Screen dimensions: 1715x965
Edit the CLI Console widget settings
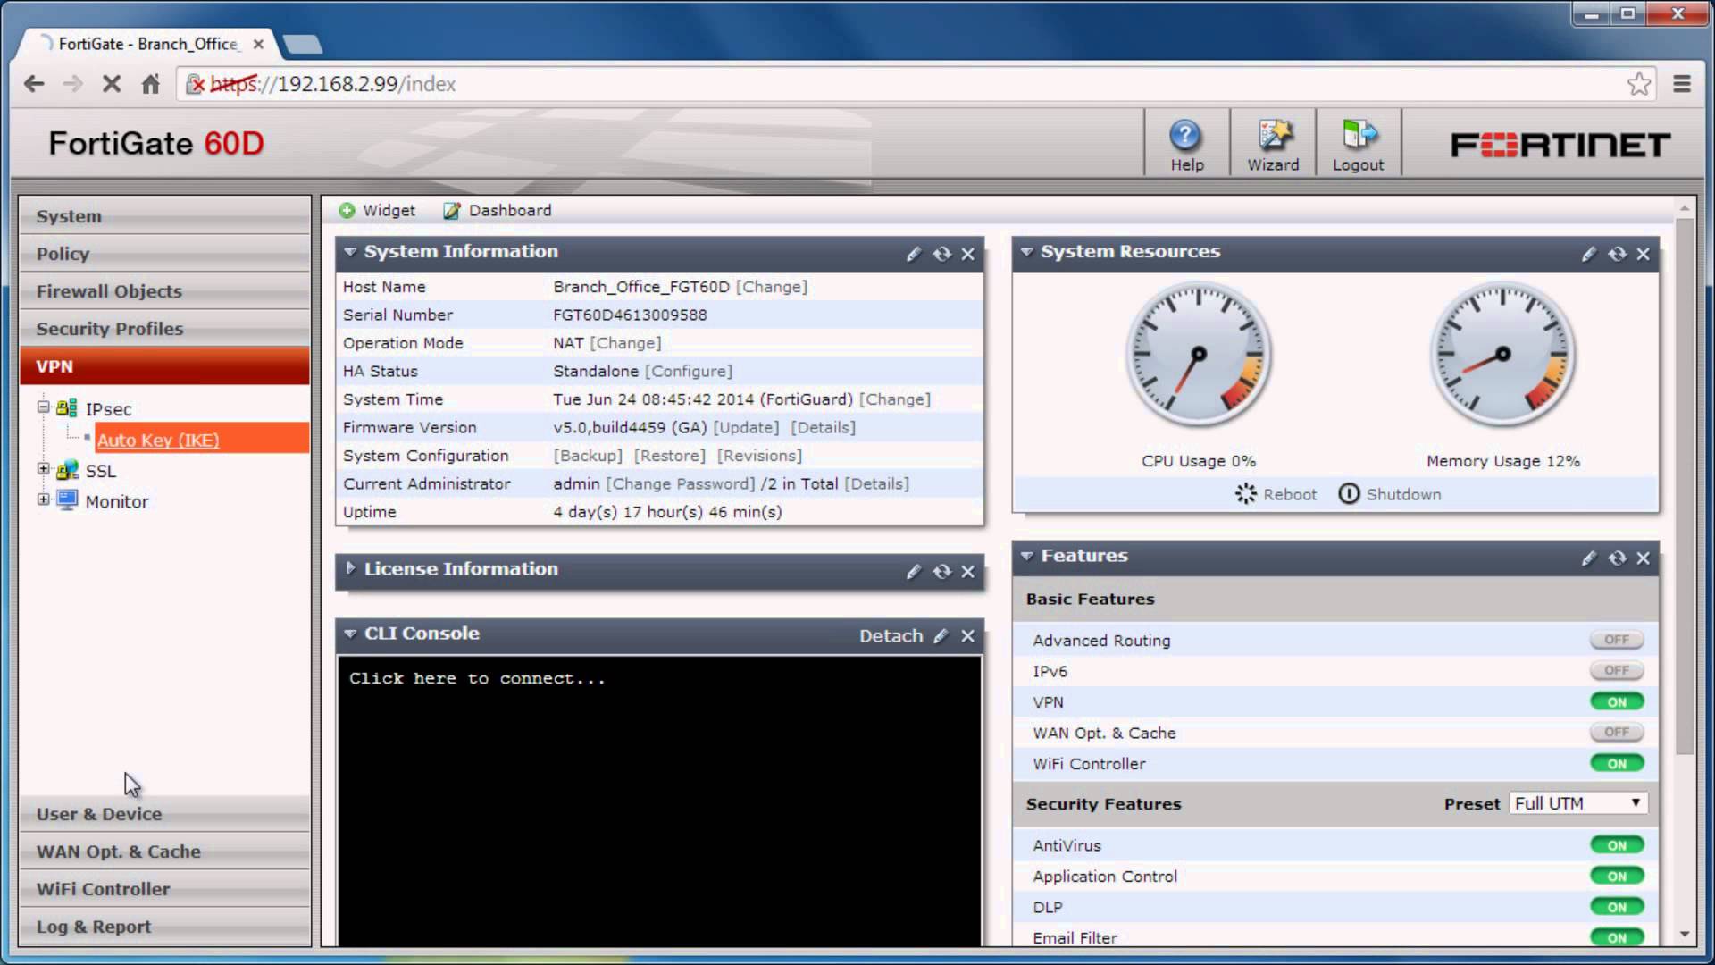[x=940, y=636]
